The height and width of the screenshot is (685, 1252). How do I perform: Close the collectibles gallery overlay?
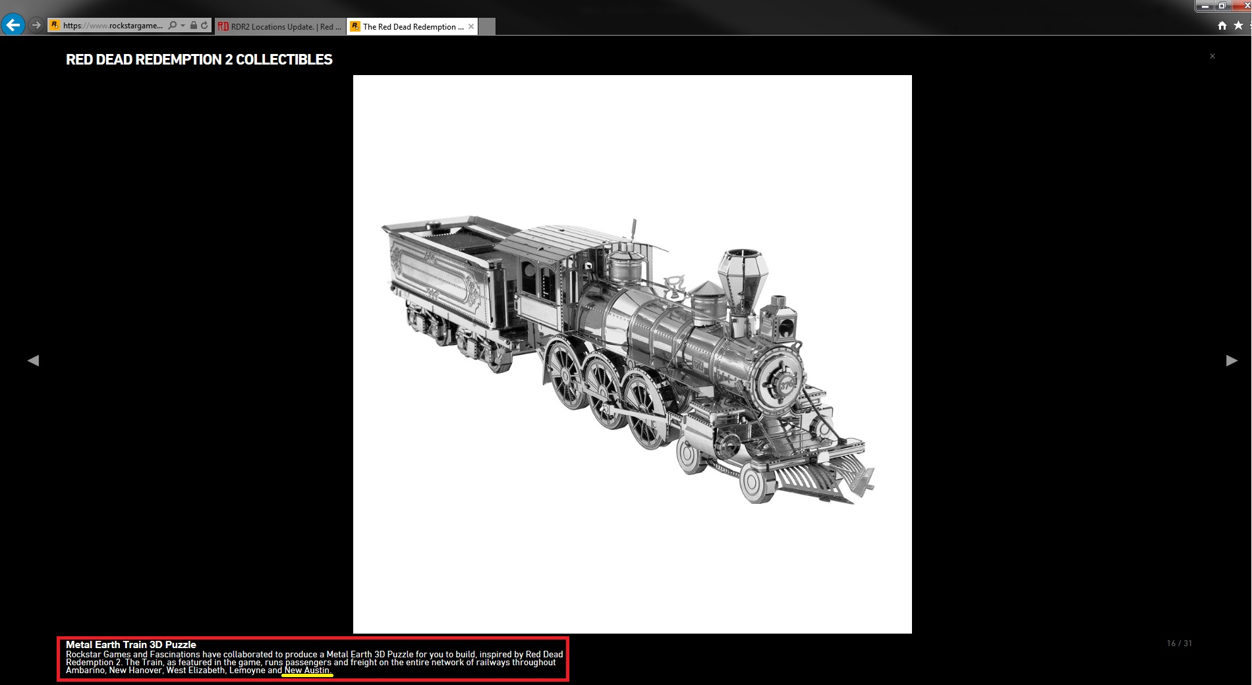1212,56
